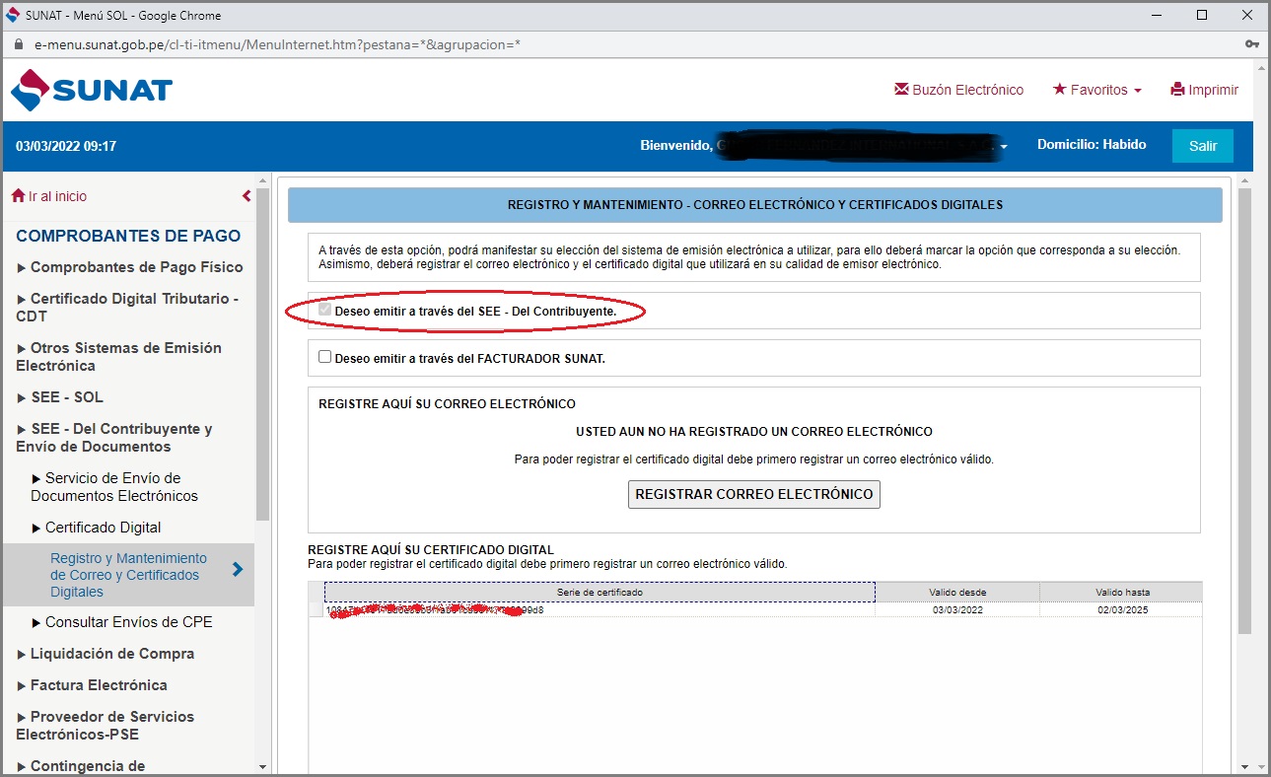Toggle Deseo emitir a través del FACTURADOR SUNAT

[x=324, y=357]
